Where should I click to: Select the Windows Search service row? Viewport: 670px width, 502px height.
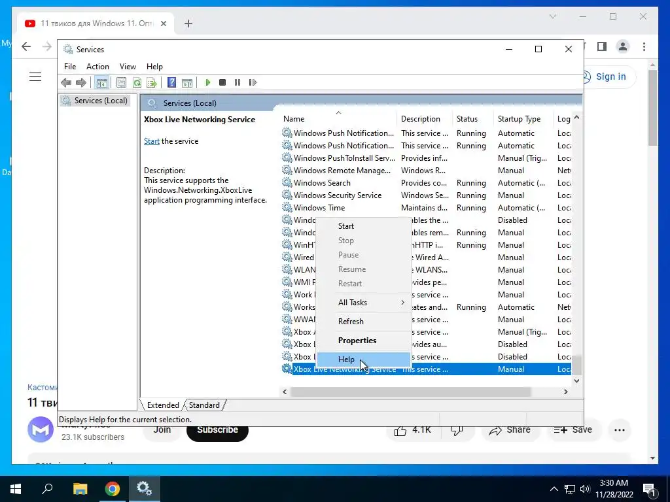tap(427, 183)
